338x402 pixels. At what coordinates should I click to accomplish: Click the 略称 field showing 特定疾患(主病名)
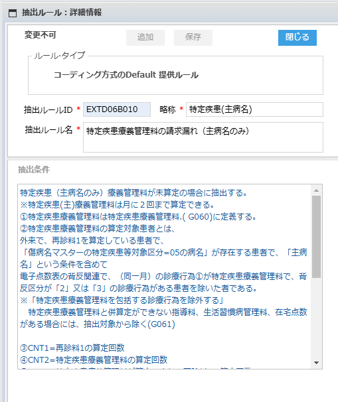pos(254,109)
